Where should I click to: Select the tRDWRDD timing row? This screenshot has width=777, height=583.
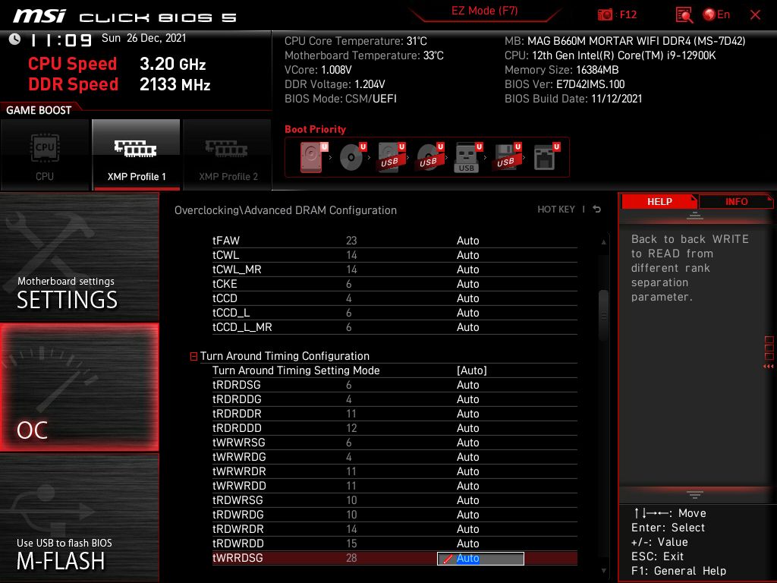point(395,544)
